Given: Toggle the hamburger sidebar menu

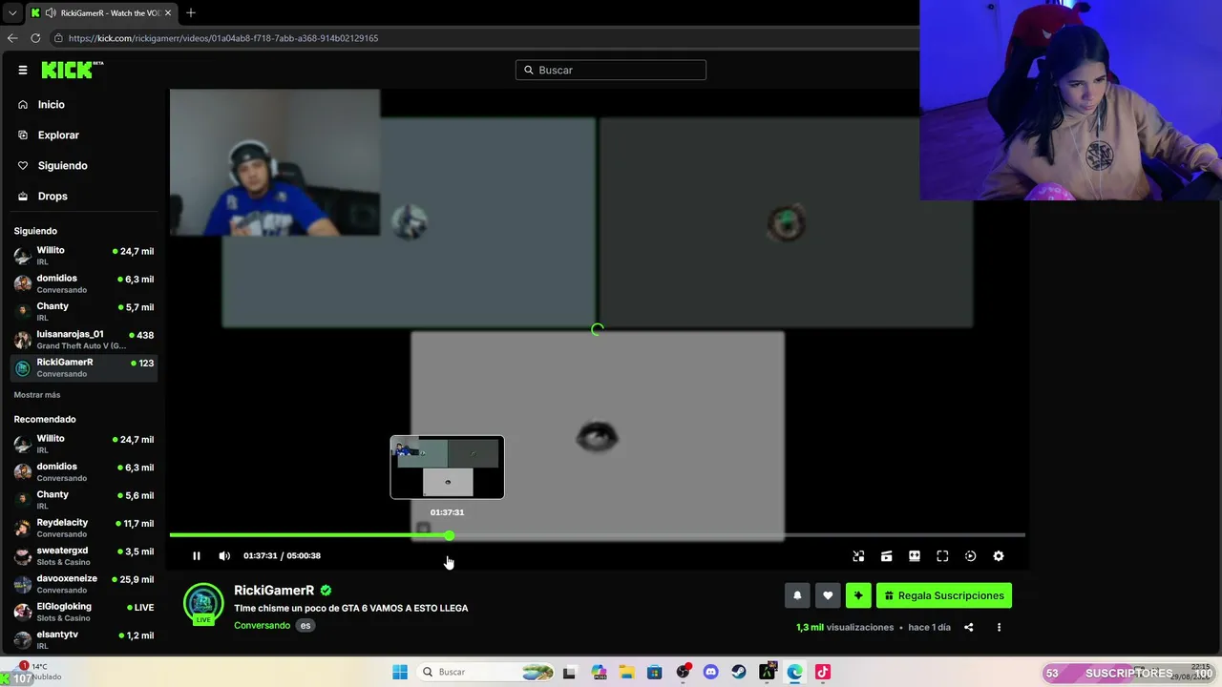Looking at the screenshot, I should pos(23,70).
